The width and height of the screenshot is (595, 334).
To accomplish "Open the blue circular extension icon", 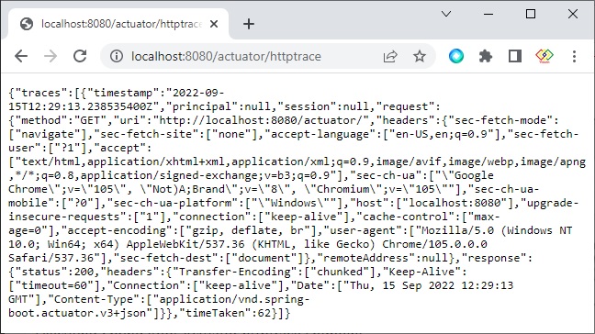I will (x=456, y=56).
